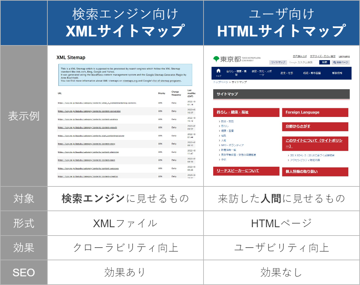Open the Google Sitemap Generator Plugin link
This screenshot has width=360, height=285.
click(x=164, y=75)
